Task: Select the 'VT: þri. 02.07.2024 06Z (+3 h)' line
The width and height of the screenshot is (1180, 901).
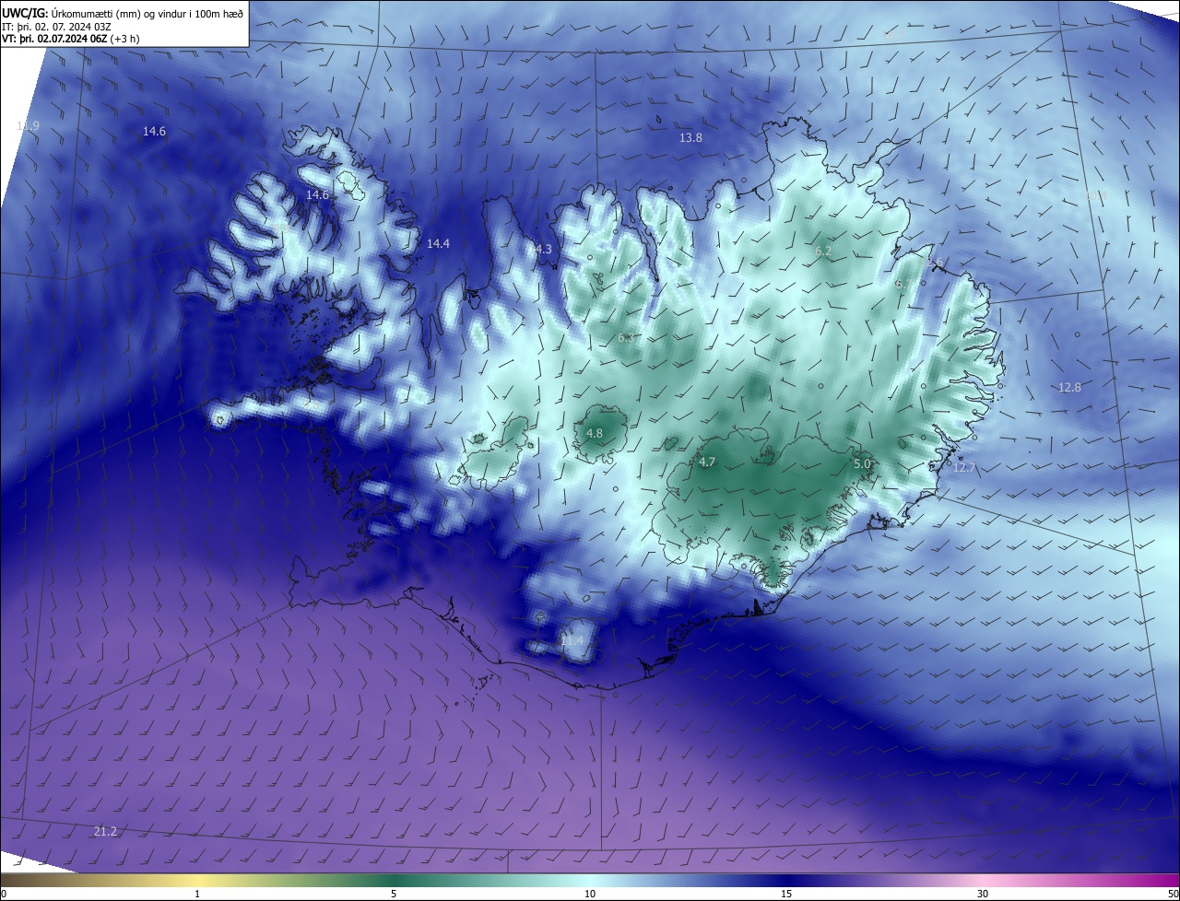Action: (x=71, y=39)
